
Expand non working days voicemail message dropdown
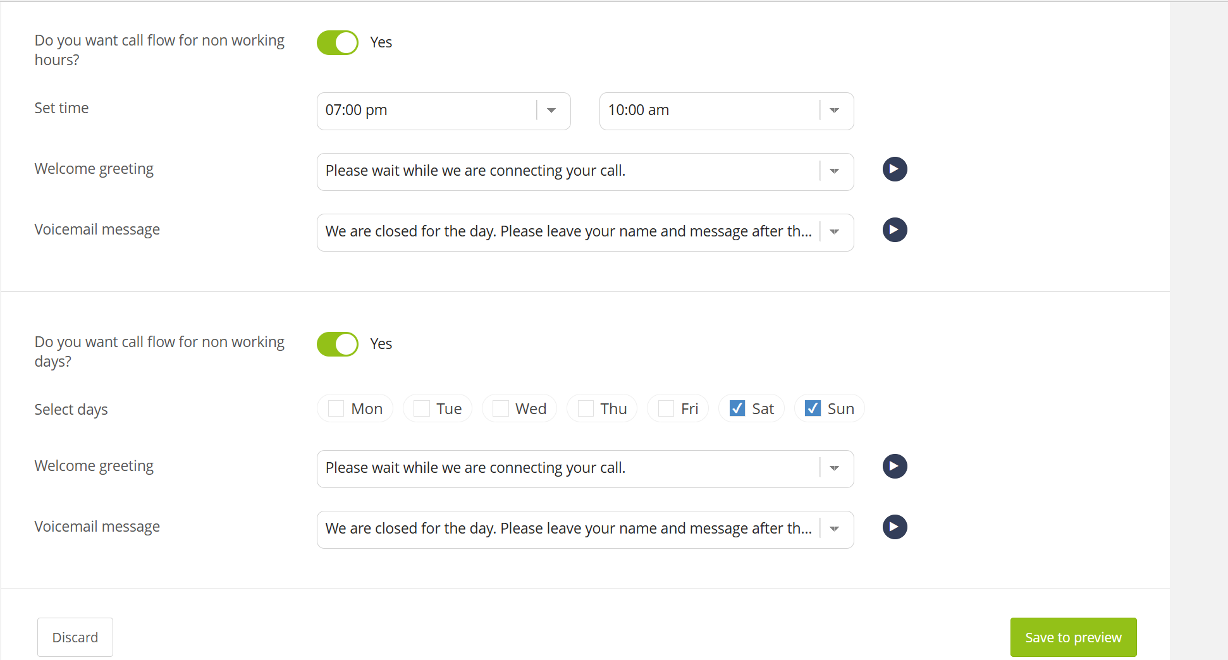pos(834,529)
